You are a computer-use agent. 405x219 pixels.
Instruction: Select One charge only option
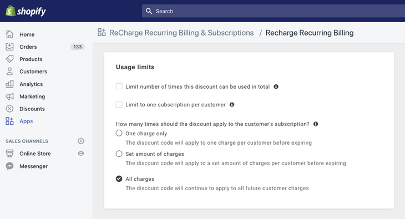(x=119, y=133)
